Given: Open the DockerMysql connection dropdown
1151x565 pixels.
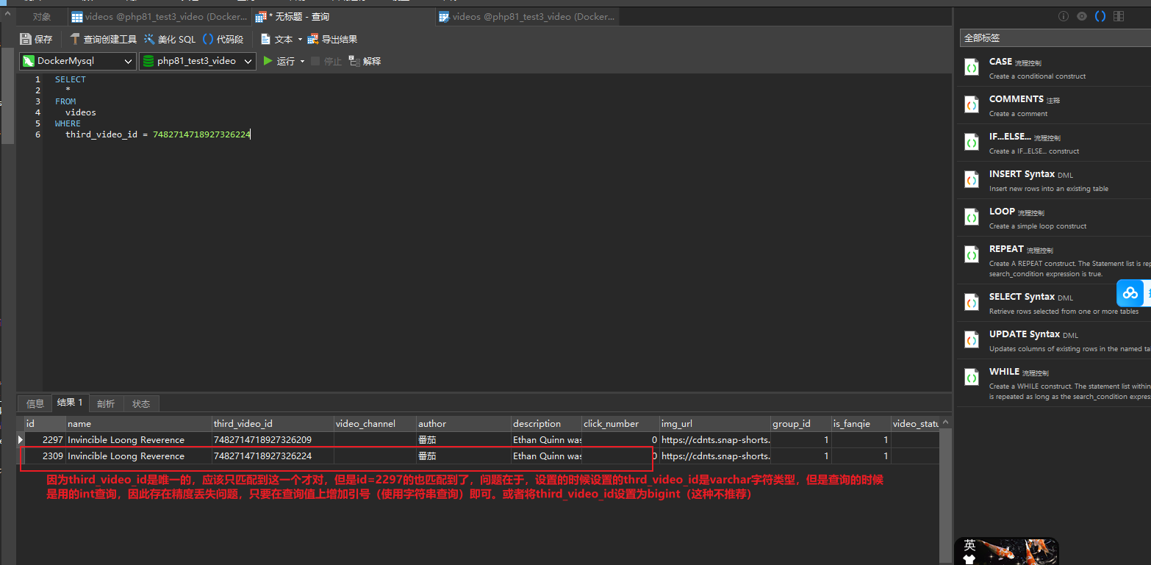Looking at the screenshot, I should tap(78, 61).
